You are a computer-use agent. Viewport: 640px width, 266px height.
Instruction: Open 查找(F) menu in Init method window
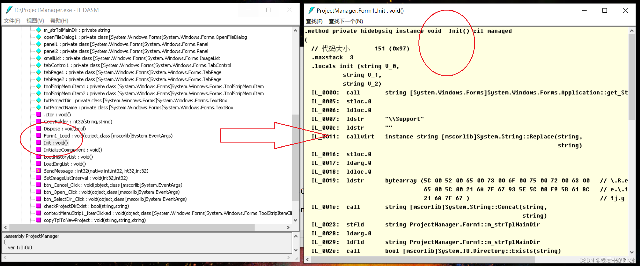[x=314, y=21]
